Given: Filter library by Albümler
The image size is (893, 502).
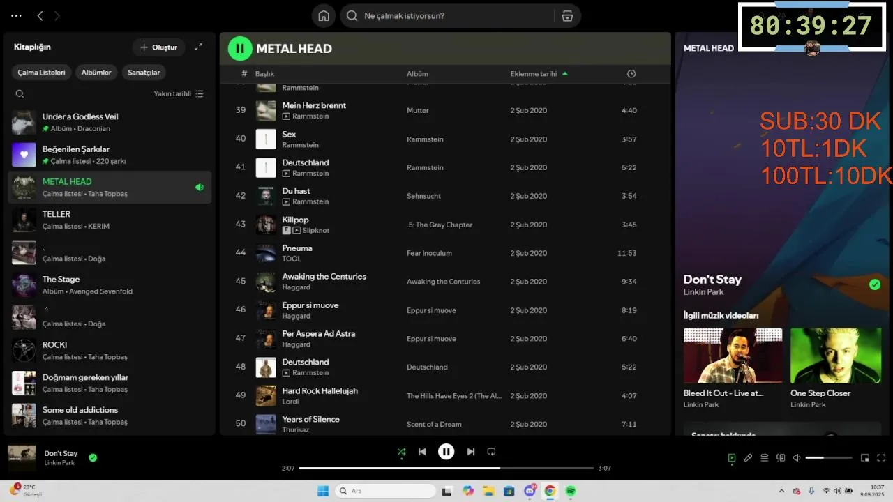Looking at the screenshot, I should (x=96, y=73).
